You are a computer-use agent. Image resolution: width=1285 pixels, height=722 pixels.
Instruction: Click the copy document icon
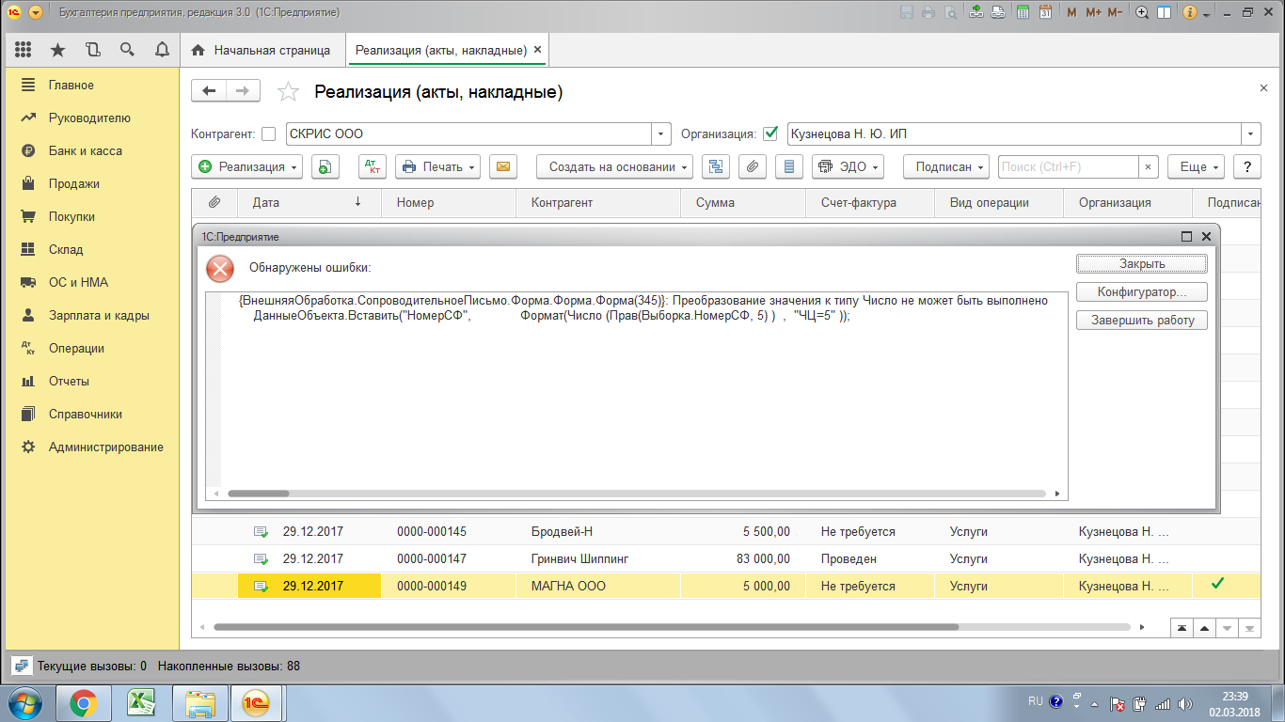pyautogui.click(x=325, y=166)
